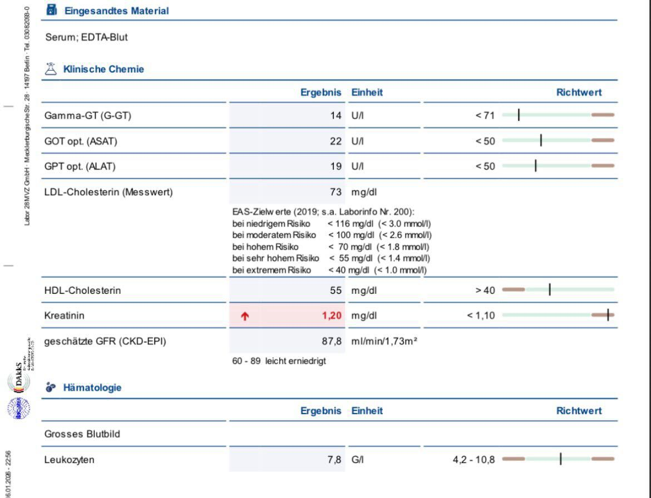Click the GPT opt. (ALAT) range bar
Image resolution: width=651 pixels, height=498 pixels.
tap(558, 166)
